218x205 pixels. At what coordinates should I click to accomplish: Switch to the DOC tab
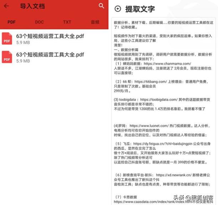[39, 22]
